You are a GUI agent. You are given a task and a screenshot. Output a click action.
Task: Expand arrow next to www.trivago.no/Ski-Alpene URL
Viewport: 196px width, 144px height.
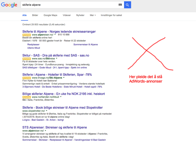[64, 78]
